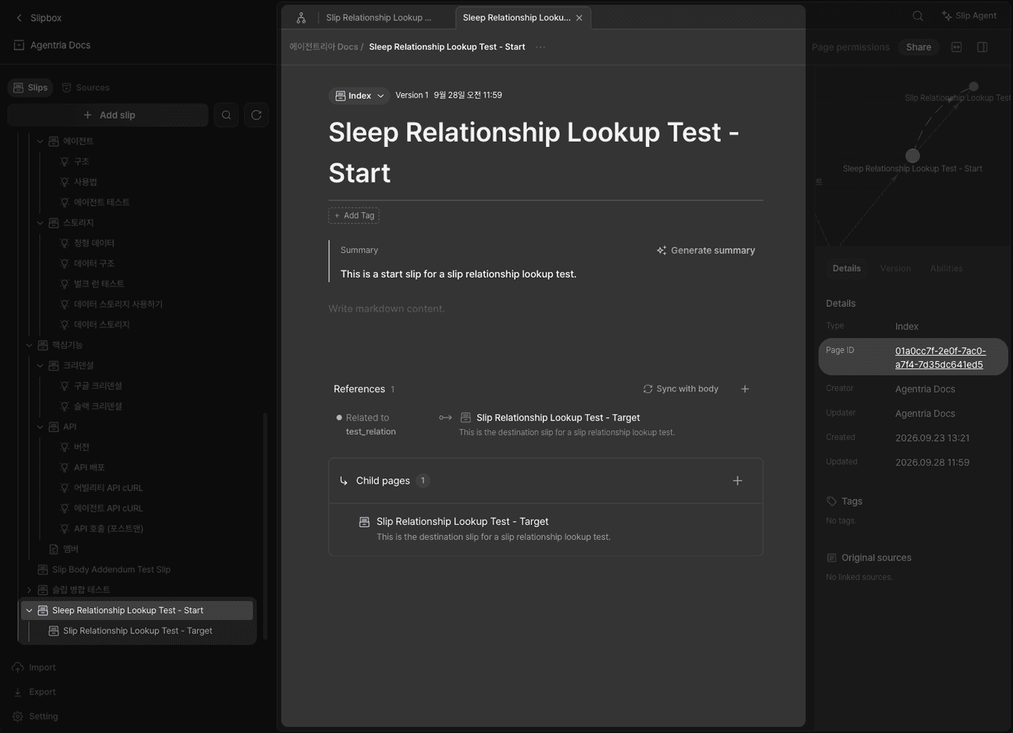Open the breadcrumb more options ellipsis
Screen dimensions: 1013x733
pos(540,47)
